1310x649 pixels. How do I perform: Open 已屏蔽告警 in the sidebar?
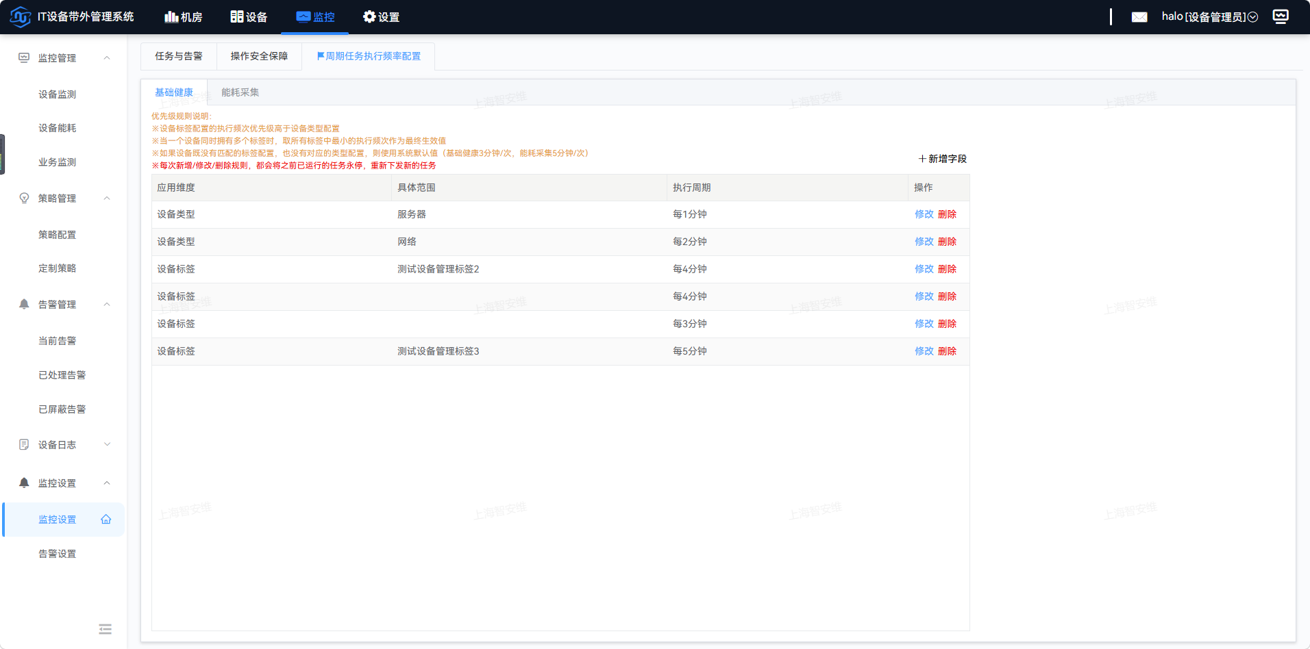[64, 409]
